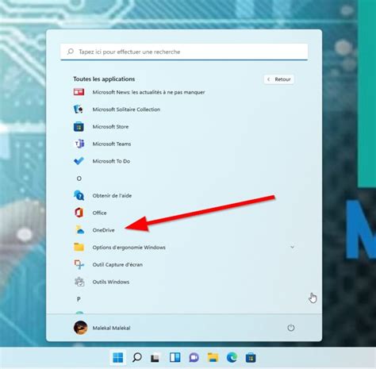Click 'Microsoft News: les actualités à ne pas manquer' text

pyautogui.click(x=148, y=92)
